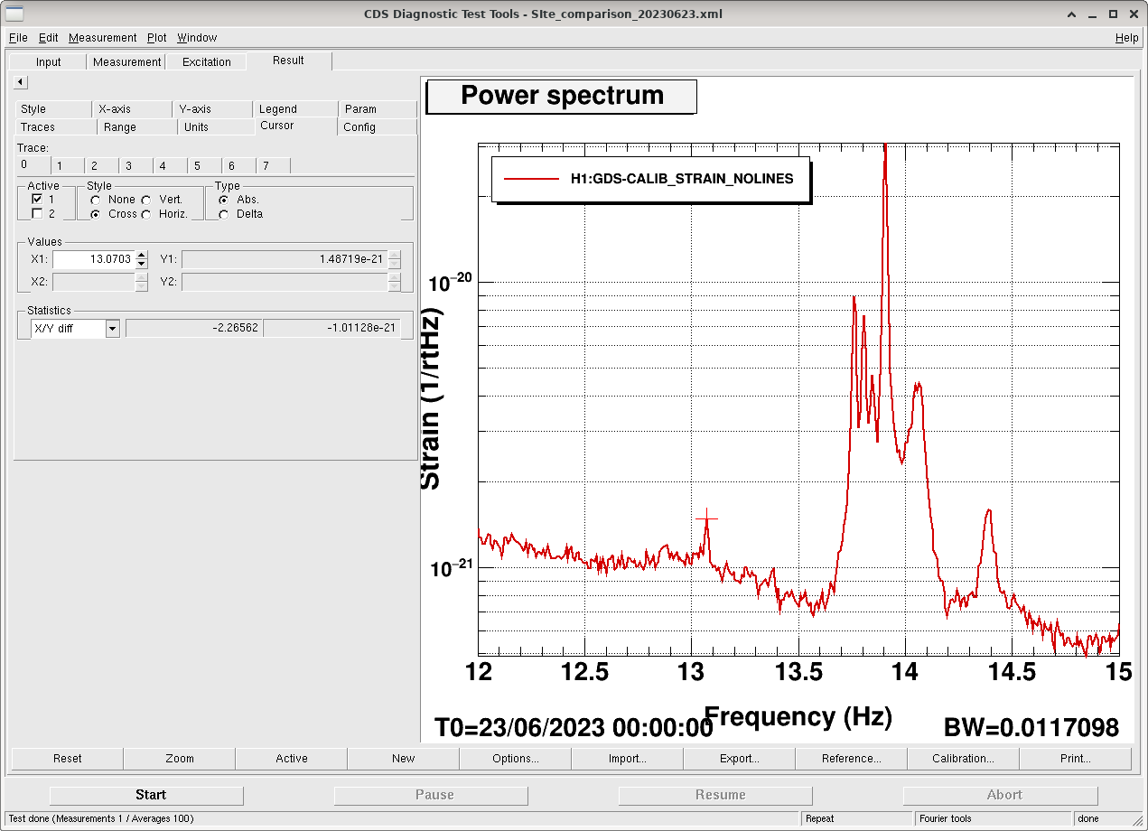1148x831 pixels.
Task: Open the Edit menu
Action: pos(48,38)
